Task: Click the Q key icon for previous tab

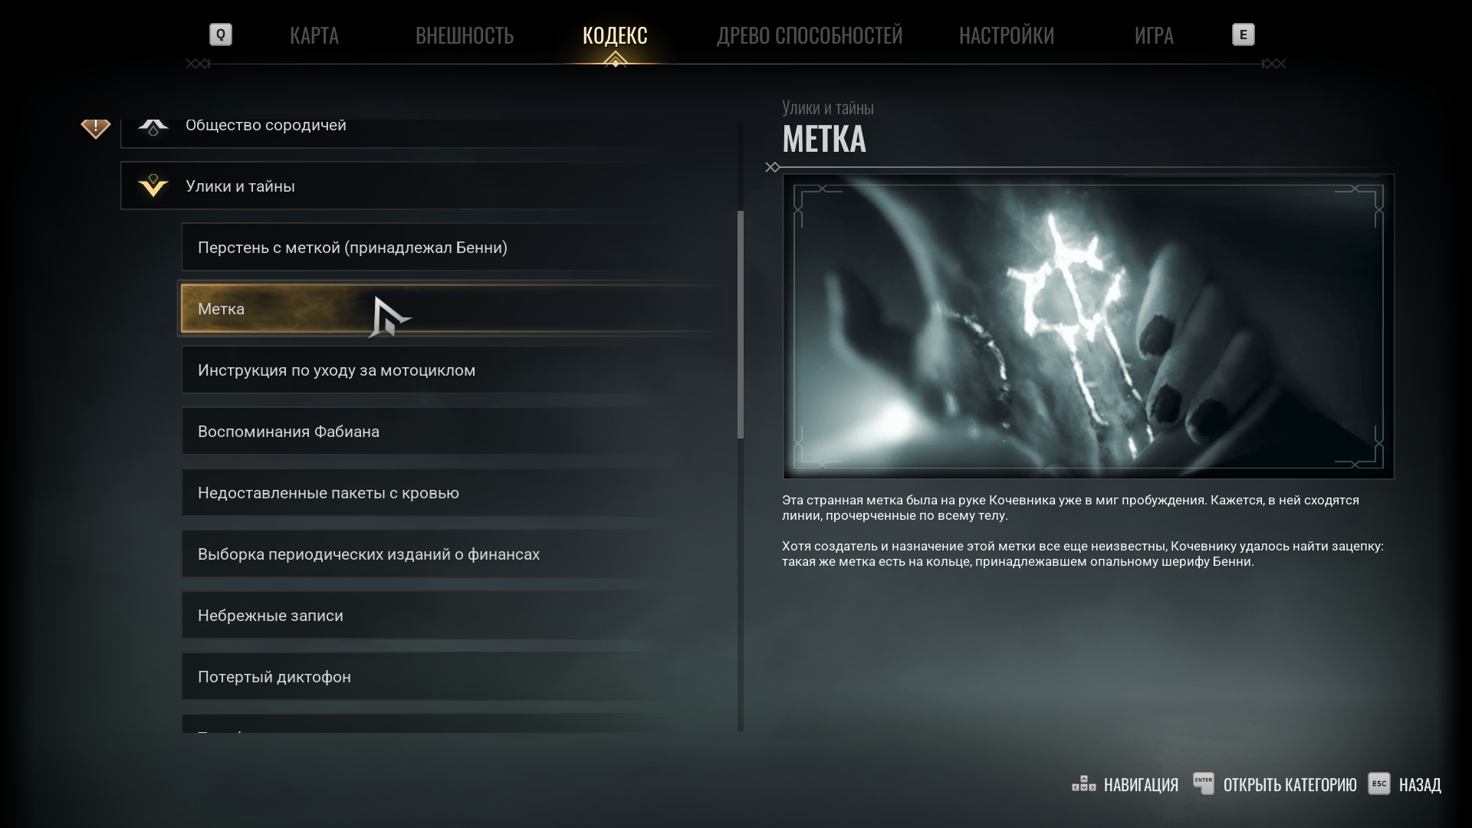Action: click(221, 34)
